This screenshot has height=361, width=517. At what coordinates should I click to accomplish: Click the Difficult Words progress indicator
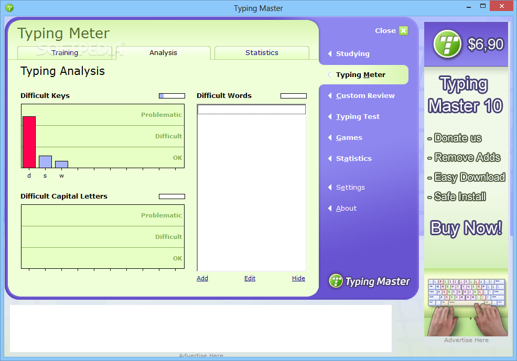[x=294, y=96]
